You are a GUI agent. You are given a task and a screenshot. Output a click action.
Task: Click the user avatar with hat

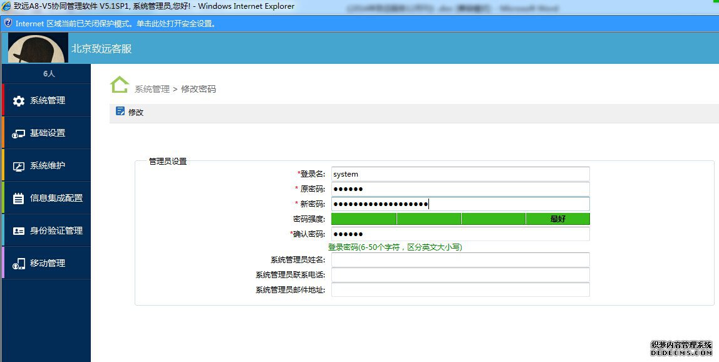[38, 48]
